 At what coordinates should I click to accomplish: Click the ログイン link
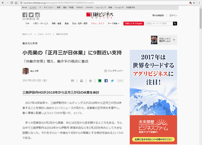(x=173, y=15)
